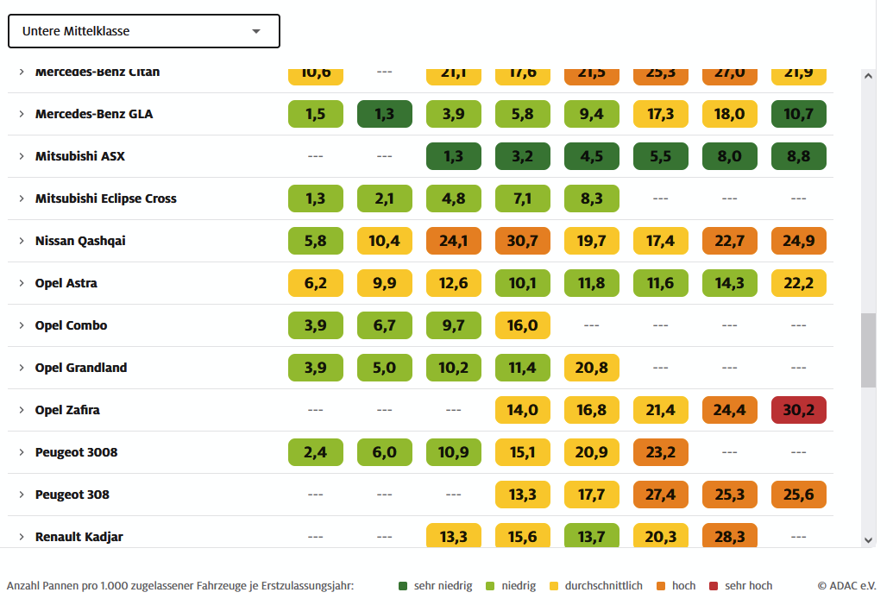Click the 30,7 cell in Nissan Qashqai row
Image resolution: width=893 pixels, height=605 pixels.
pyautogui.click(x=522, y=241)
